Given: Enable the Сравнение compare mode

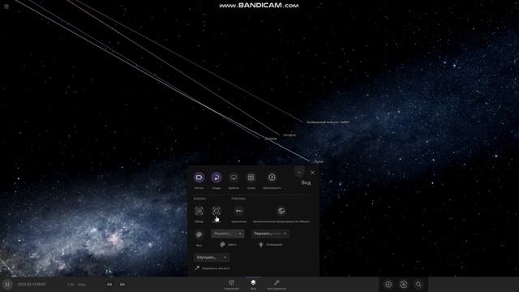Looking at the screenshot, I should (238, 211).
